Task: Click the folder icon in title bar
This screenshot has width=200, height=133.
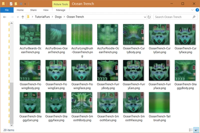Action: point(3,4)
